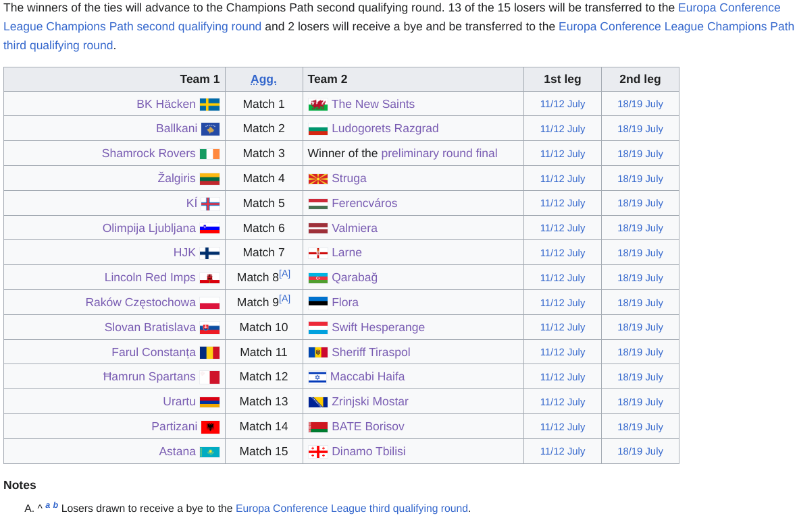Open the 18/19 July link in Match 10 row
Image resolution: width=797 pixels, height=522 pixels.
tap(640, 328)
